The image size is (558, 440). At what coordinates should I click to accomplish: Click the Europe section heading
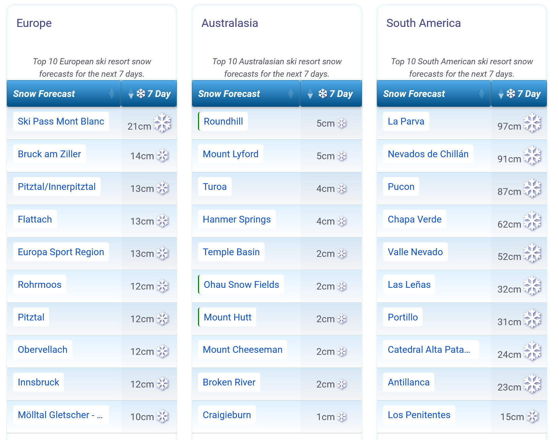pyautogui.click(x=34, y=23)
